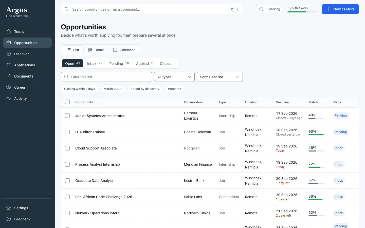Switch to the Pending 16 tab

[119, 63]
